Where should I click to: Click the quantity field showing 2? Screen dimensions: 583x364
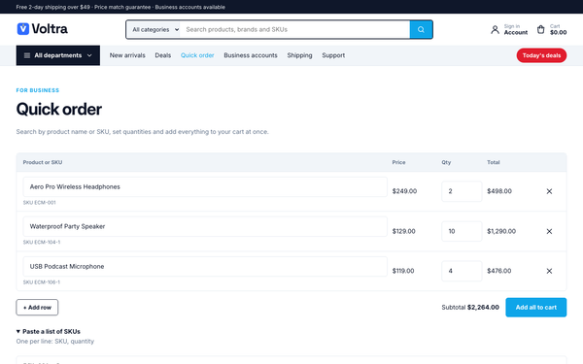[462, 191]
